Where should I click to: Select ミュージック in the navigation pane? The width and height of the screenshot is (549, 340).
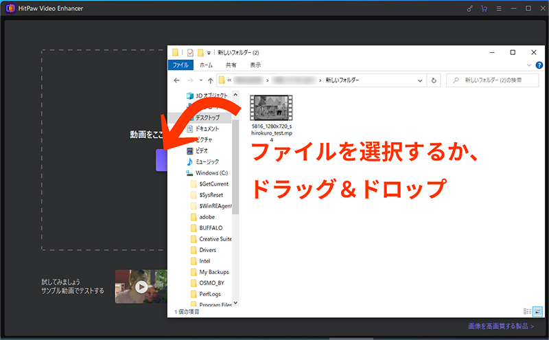[x=207, y=161]
